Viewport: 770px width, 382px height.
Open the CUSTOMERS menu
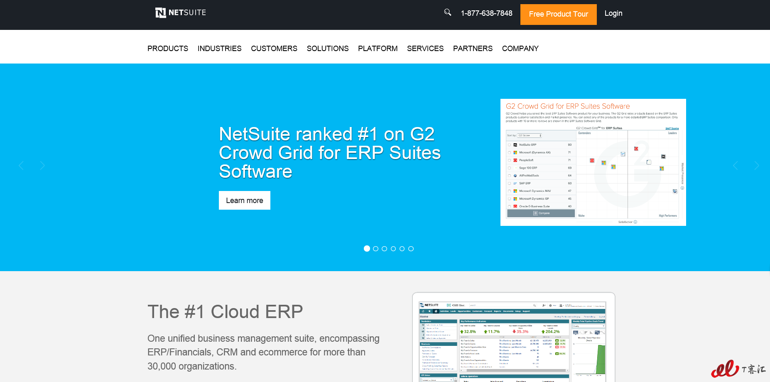274,49
